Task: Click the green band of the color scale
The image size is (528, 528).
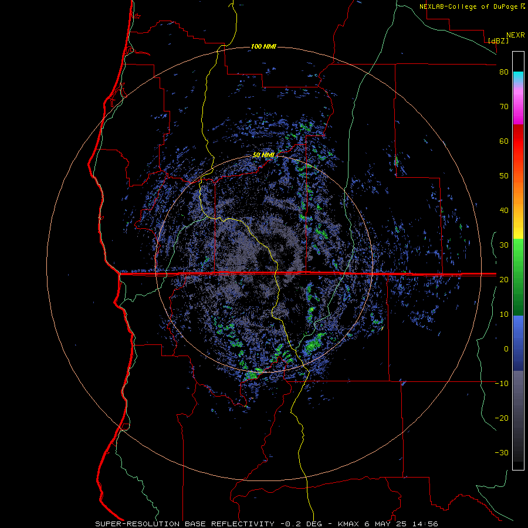Action: [518, 277]
